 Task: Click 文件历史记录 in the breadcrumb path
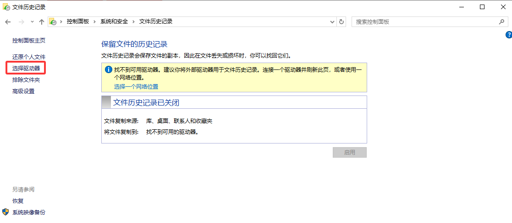pyautogui.click(x=156, y=22)
